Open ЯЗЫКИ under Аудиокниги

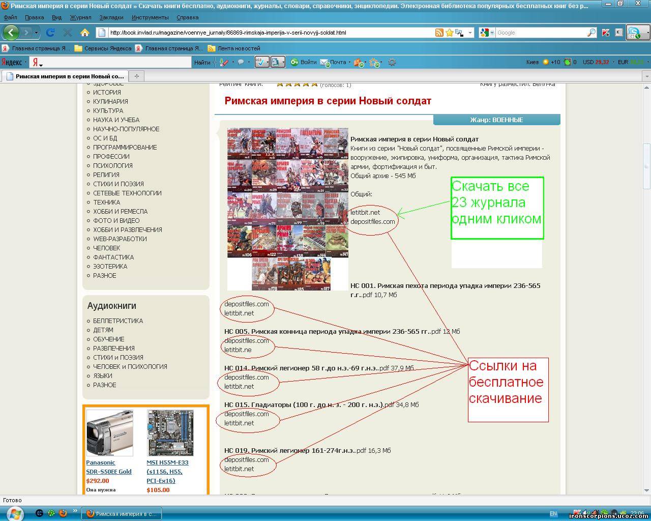tap(103, 375)
